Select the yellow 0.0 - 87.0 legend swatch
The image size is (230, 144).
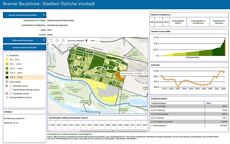coord(7,60)
